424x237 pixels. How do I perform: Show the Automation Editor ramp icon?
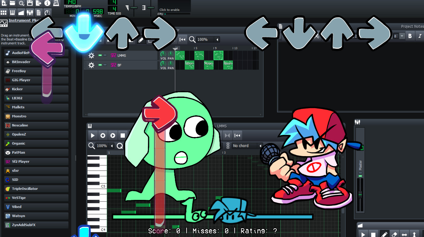point(21,13)
